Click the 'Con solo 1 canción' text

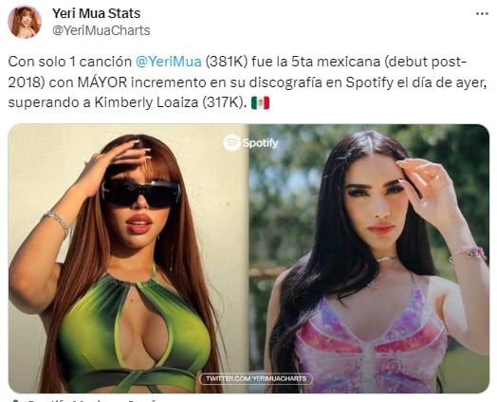coord(70,62)
